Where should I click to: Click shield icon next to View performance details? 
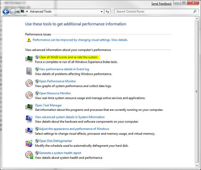pos(37,69)
